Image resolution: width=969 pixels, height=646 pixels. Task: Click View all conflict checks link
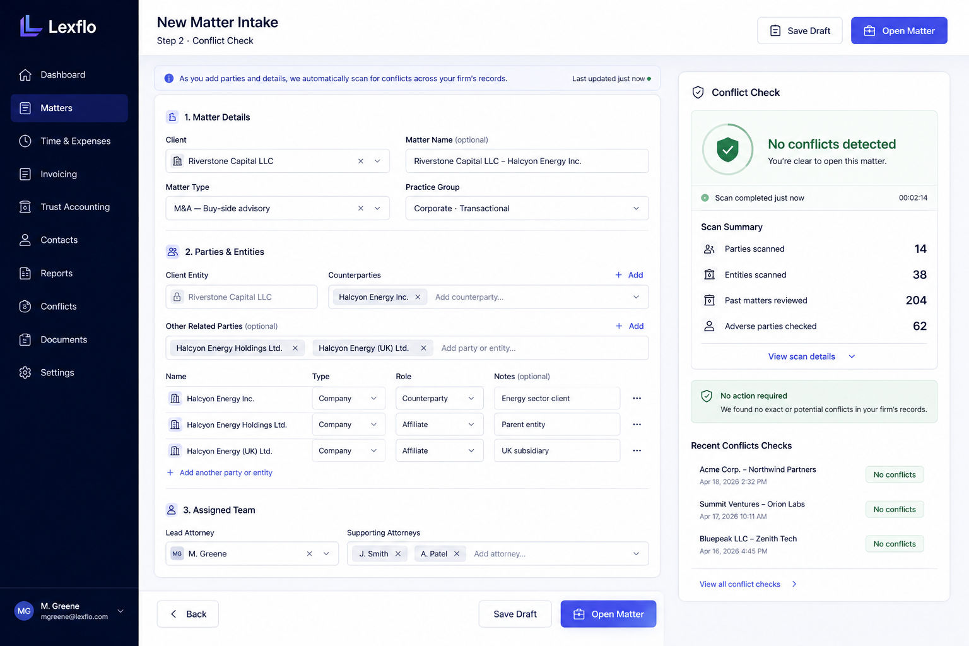pos(748,584)
